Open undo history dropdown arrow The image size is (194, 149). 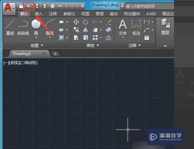pos(66,6)
